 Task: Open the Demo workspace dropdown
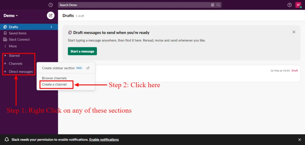[x=11, y=15]
